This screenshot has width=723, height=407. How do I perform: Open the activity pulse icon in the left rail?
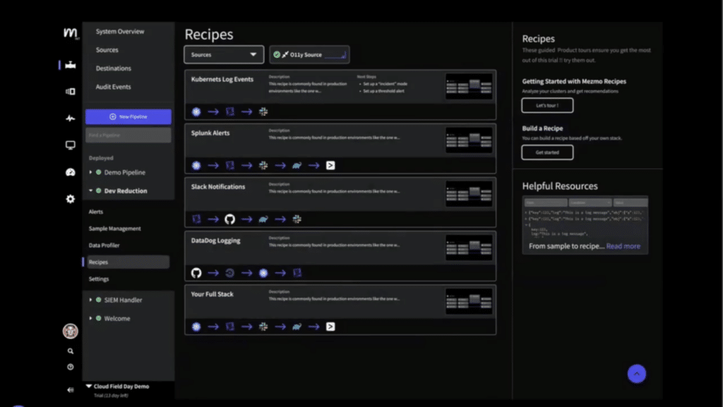(70, 119)
